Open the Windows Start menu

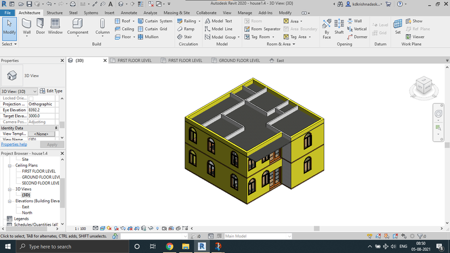(x=8, y=246)
